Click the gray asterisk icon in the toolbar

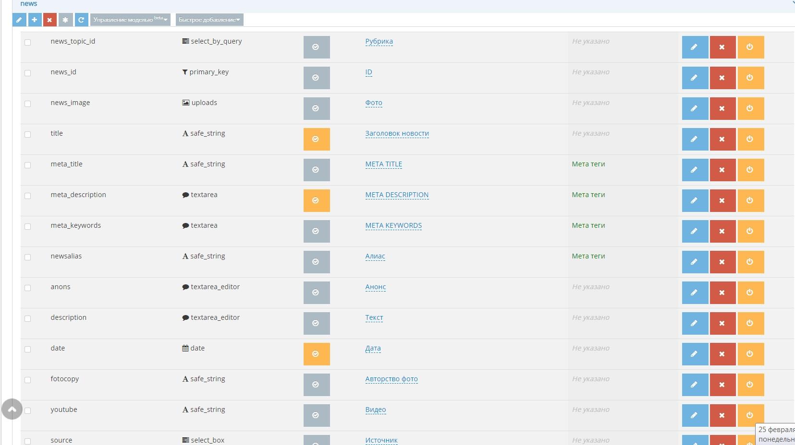click(x=65, y=20)
